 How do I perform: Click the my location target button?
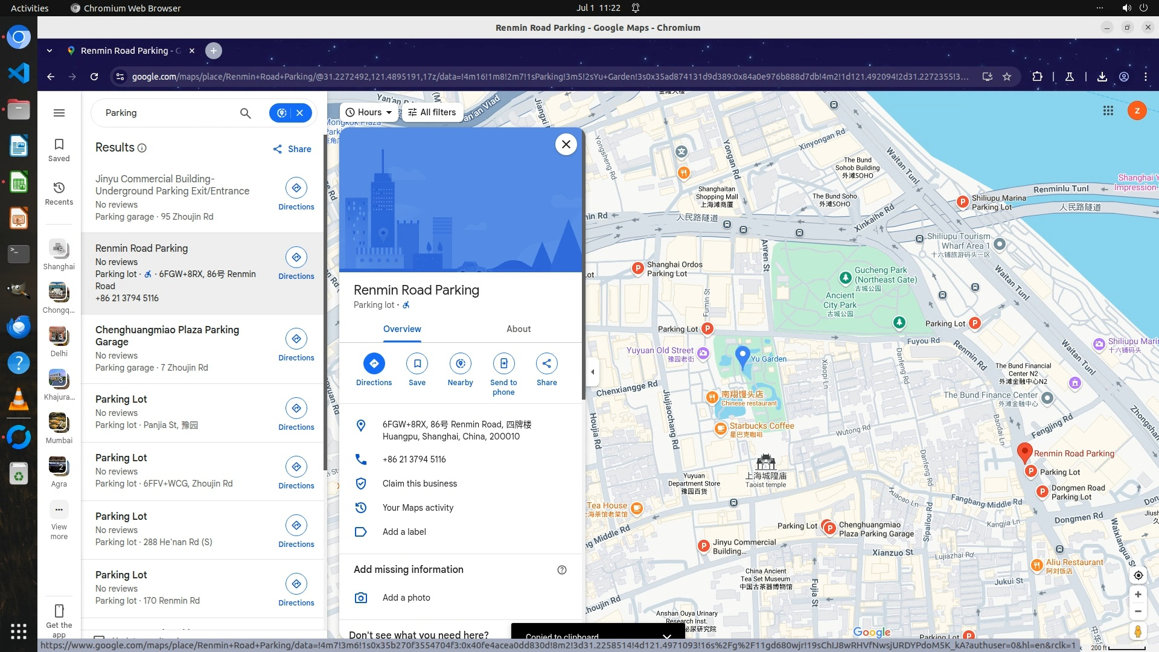pyautogui.click(x=1138, y=575)
